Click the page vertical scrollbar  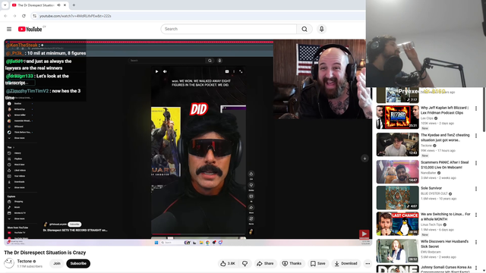click(484, 109)
